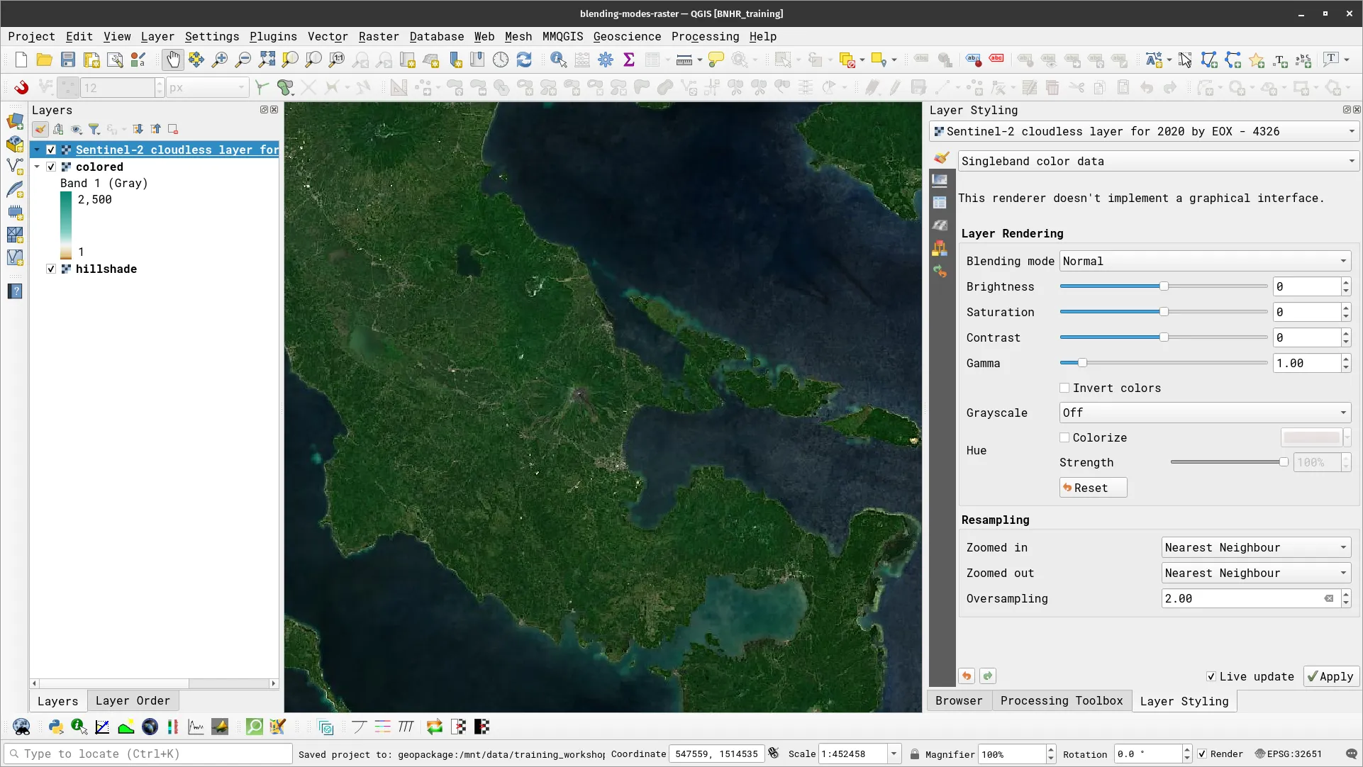Collapse the colored layer entry
Screen dimensions: 1363x767
[37, 167]
